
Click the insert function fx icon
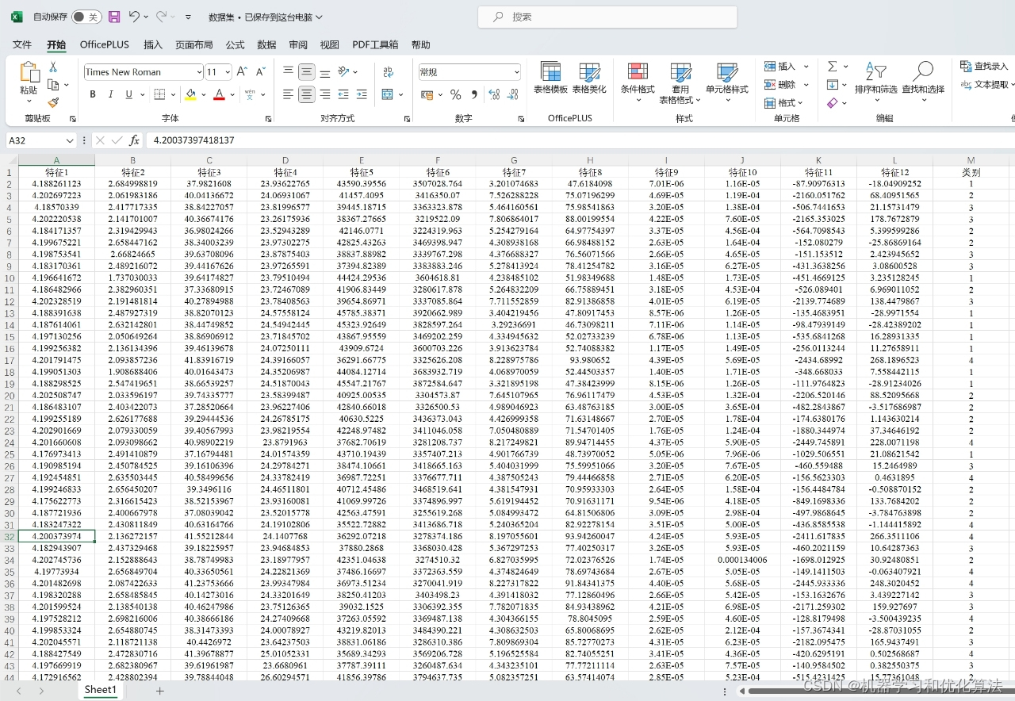[134, 140]
